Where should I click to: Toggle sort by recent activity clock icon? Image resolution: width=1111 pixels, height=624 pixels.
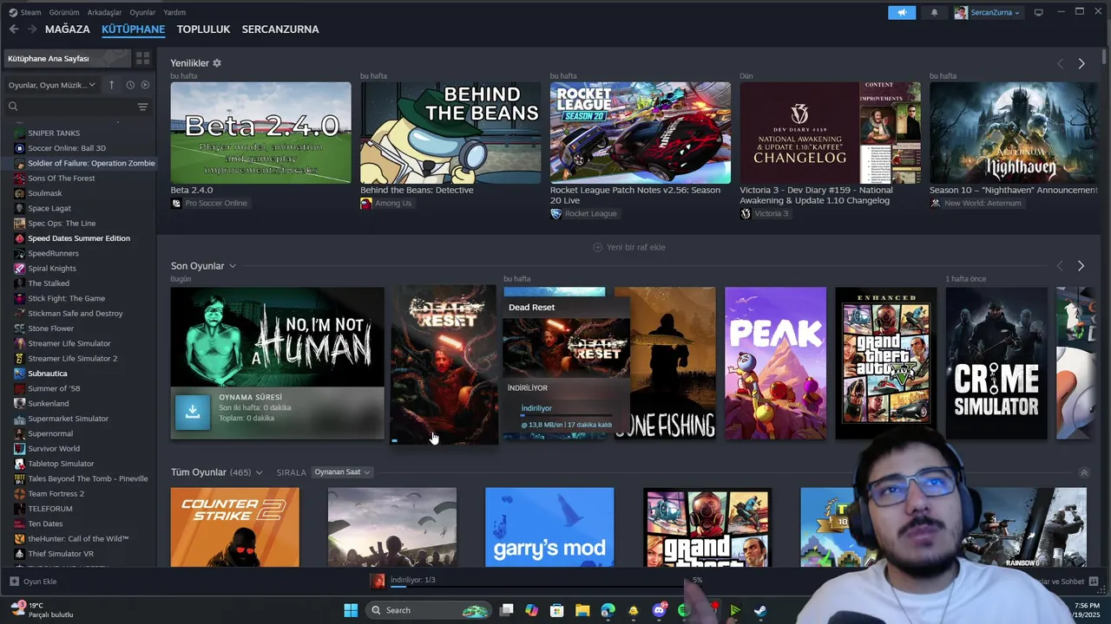pos(130,85)
